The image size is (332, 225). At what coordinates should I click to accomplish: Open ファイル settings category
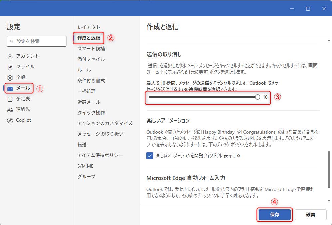pyautogui.click(x=25, y=67)
